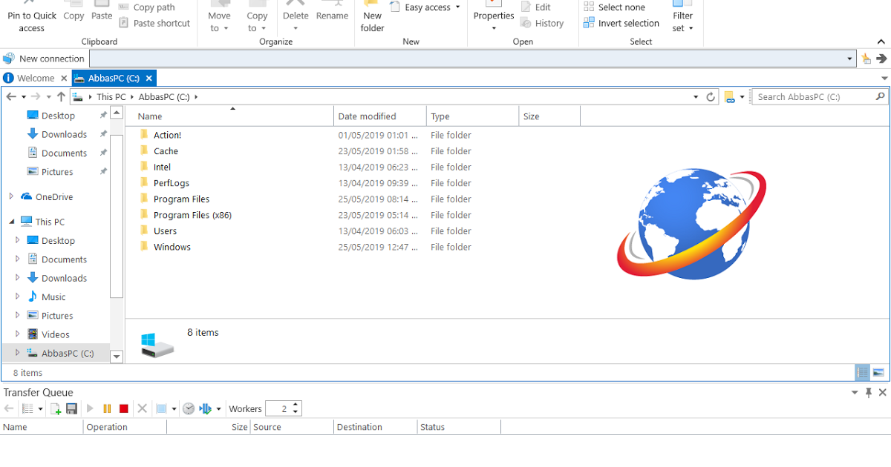Open Properties from the Open group
Image resolution: width=891 pixels, height=467 pixels.
pyautogui.click(x=493, y=15)
